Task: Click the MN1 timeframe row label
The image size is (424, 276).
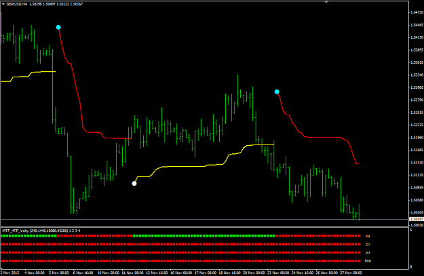Action: pyautogui.click(x=368, y=261)
